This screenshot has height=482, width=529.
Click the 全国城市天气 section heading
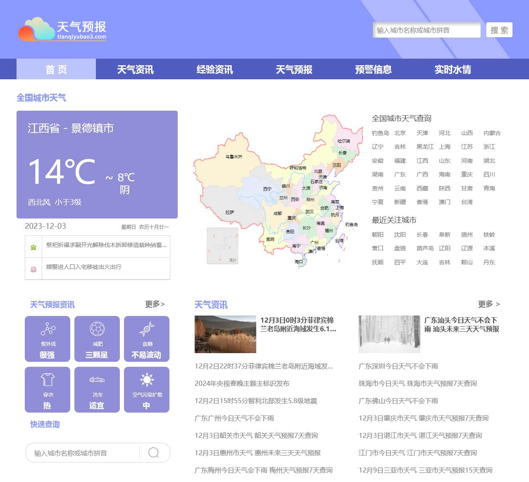pos(41,97)
